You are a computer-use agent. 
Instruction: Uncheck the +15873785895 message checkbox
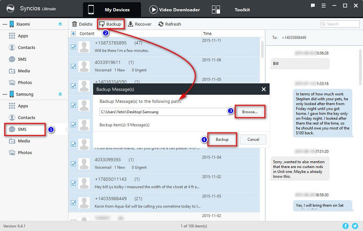(x=74, y=47)
